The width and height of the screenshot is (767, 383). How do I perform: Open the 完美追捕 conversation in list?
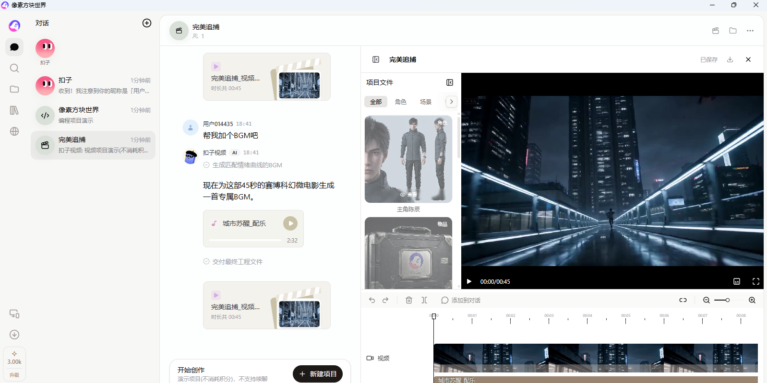pos(93,145)
